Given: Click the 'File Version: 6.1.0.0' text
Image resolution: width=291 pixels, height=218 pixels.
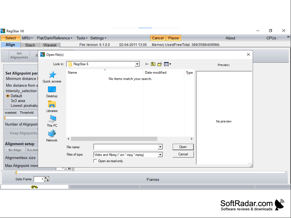Looking at the screenshot, I should coord(95,45).
